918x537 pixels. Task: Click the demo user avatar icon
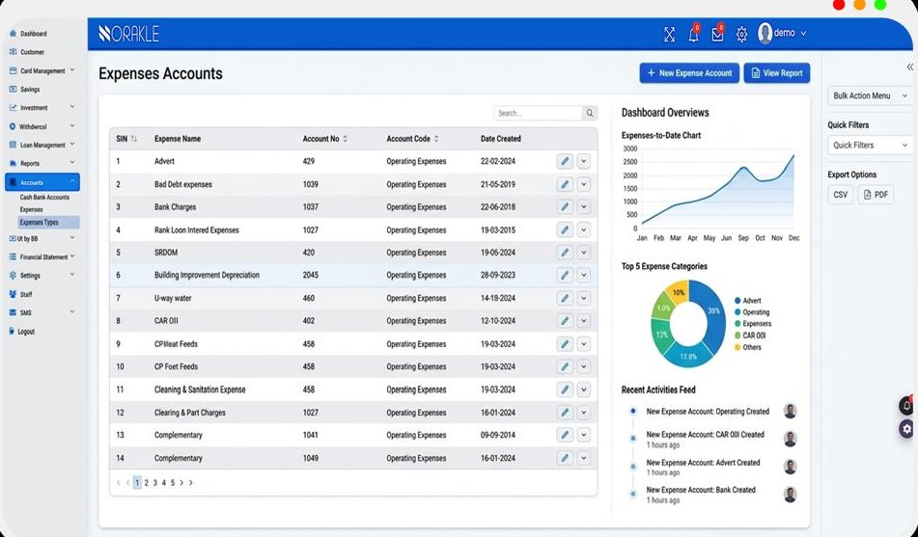[765, 34]
